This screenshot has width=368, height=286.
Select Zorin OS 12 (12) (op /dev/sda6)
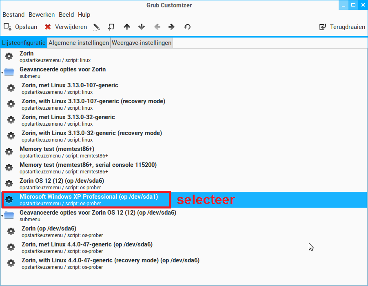click(62, 181)
